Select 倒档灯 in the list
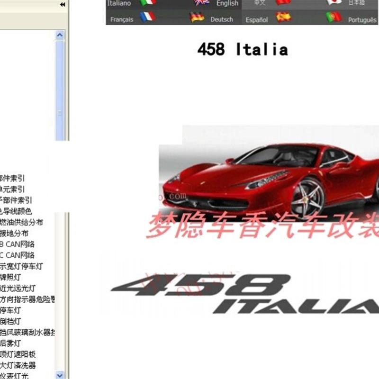This screenshot has height=379, width=379. pyautogui.click(x=10, y=321)
